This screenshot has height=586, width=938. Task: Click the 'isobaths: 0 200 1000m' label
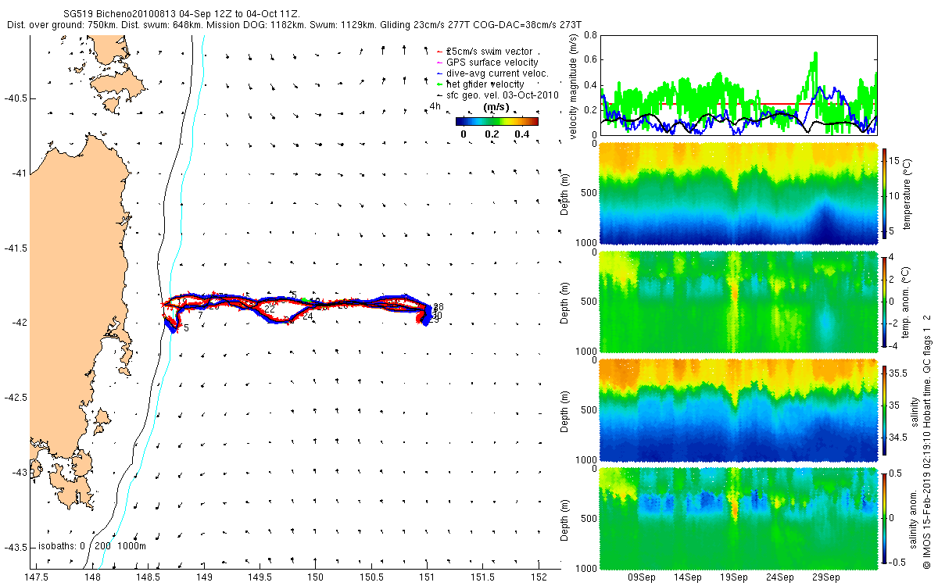tap(91, 546)
